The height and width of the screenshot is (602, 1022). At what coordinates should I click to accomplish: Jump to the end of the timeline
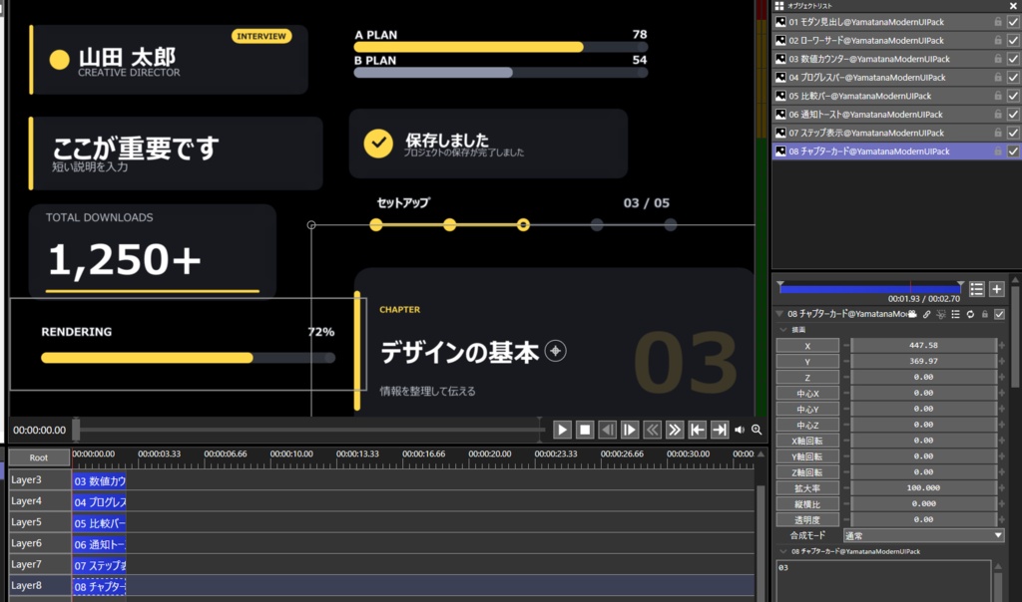tap(720, 430)
